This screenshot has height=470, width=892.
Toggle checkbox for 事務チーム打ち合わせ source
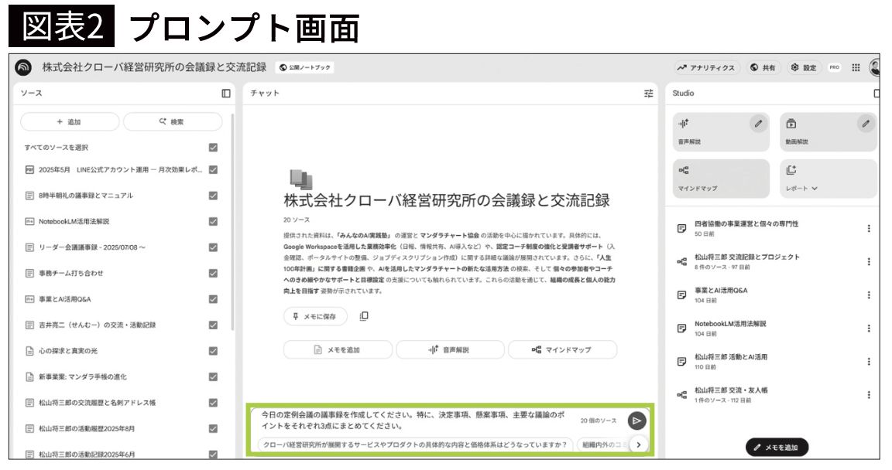click(x=213, y=273)
